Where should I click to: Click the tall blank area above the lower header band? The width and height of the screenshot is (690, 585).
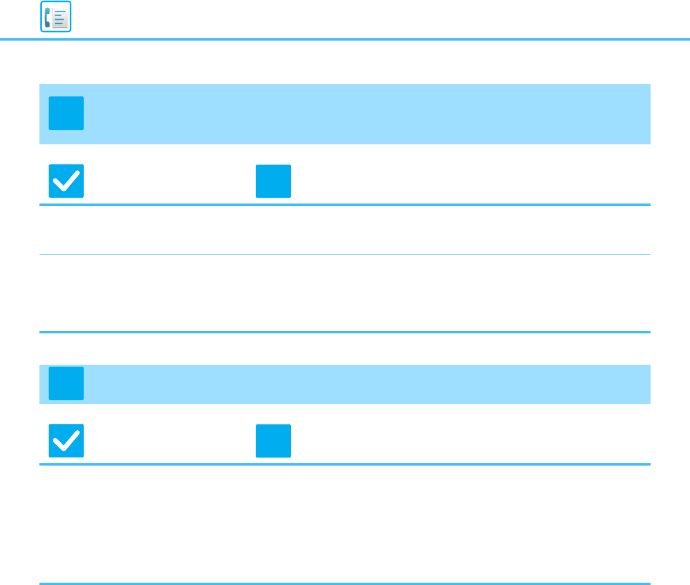pyautogui.click(x=345, y=293)
